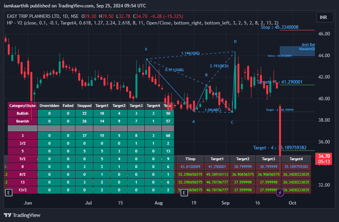
Task: Select harmonic point label D
Action: coord(235,42)
